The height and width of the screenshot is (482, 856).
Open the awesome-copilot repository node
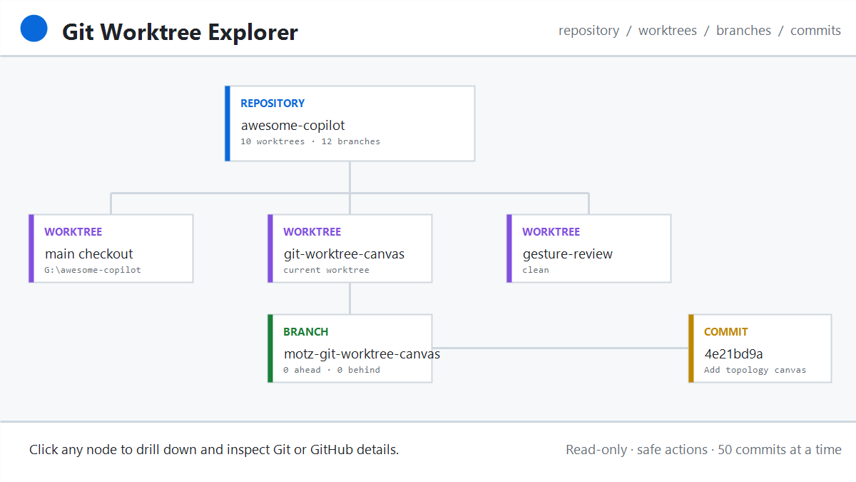tap(350, 124)
